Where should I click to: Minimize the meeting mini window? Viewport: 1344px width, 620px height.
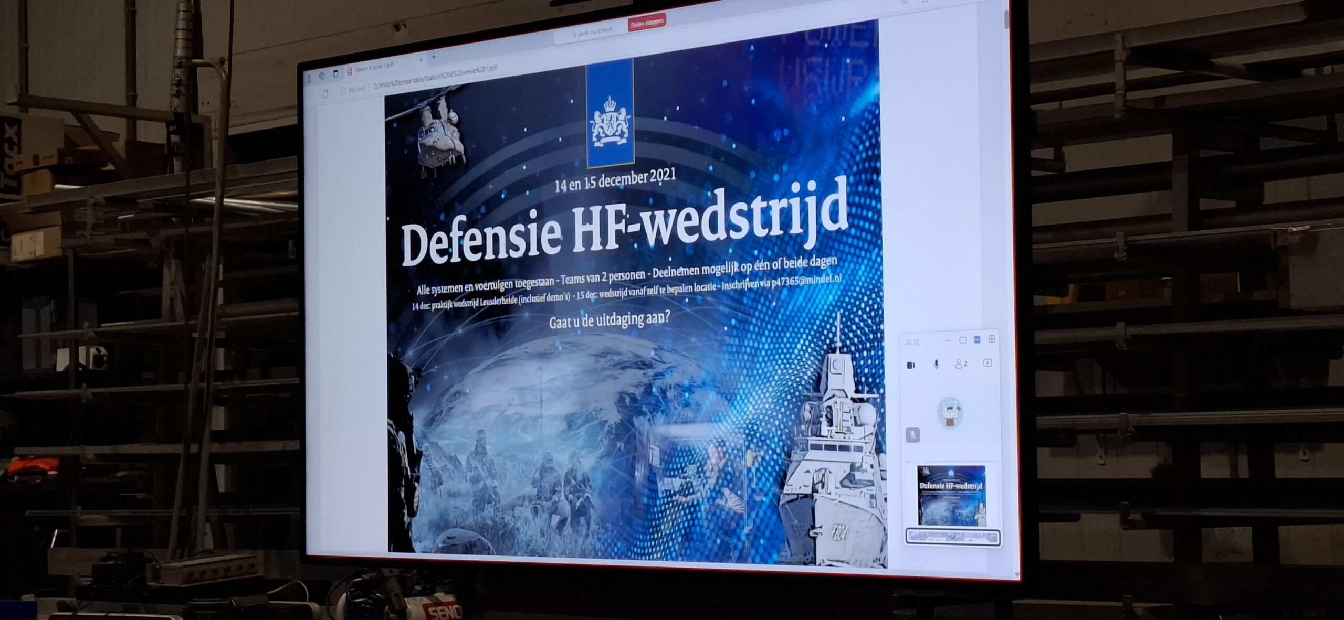pos(948,340)
